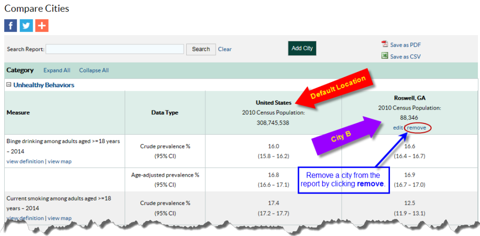Edit the Roswell, GA city selection
The height and width of the screenshot is (236, 480).
(x=398, y=128)
